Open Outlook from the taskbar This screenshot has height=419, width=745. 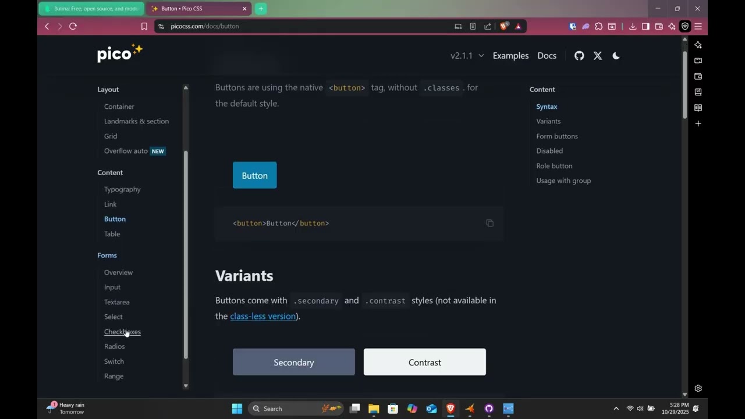tap(431, 409)
